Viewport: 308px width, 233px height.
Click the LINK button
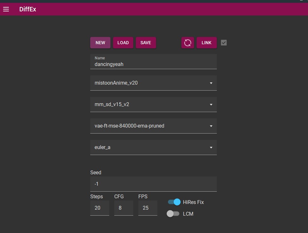click(x=206, y=43)
